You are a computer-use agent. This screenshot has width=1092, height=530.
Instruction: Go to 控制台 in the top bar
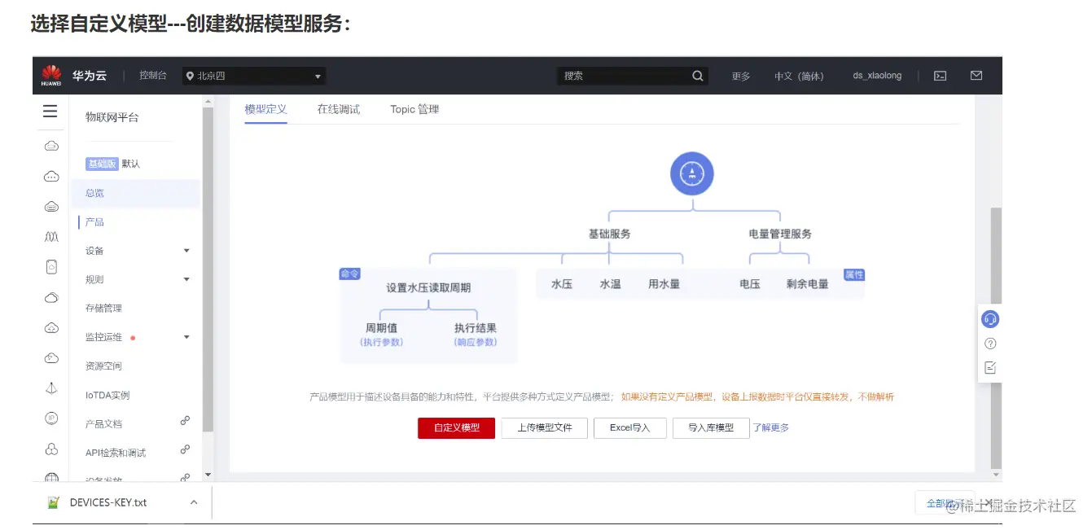(153, 76)
